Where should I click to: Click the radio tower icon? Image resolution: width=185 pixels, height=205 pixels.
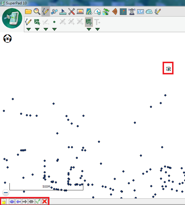pos(132,12)
